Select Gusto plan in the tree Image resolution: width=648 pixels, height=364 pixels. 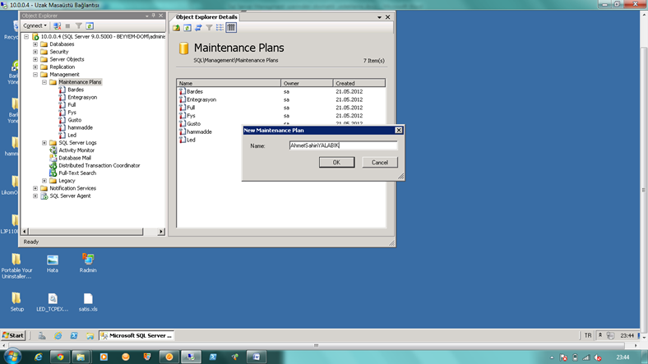click(74, 120)
